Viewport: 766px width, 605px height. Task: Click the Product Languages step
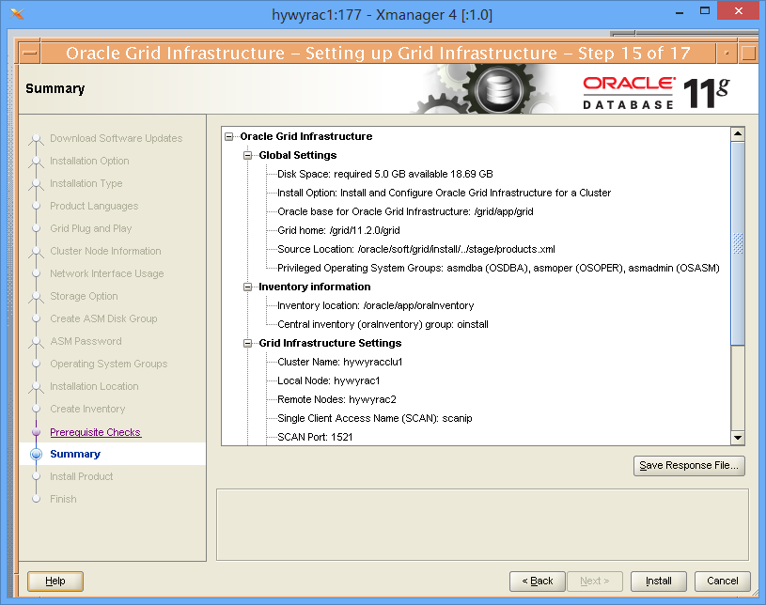pos(94,206)
